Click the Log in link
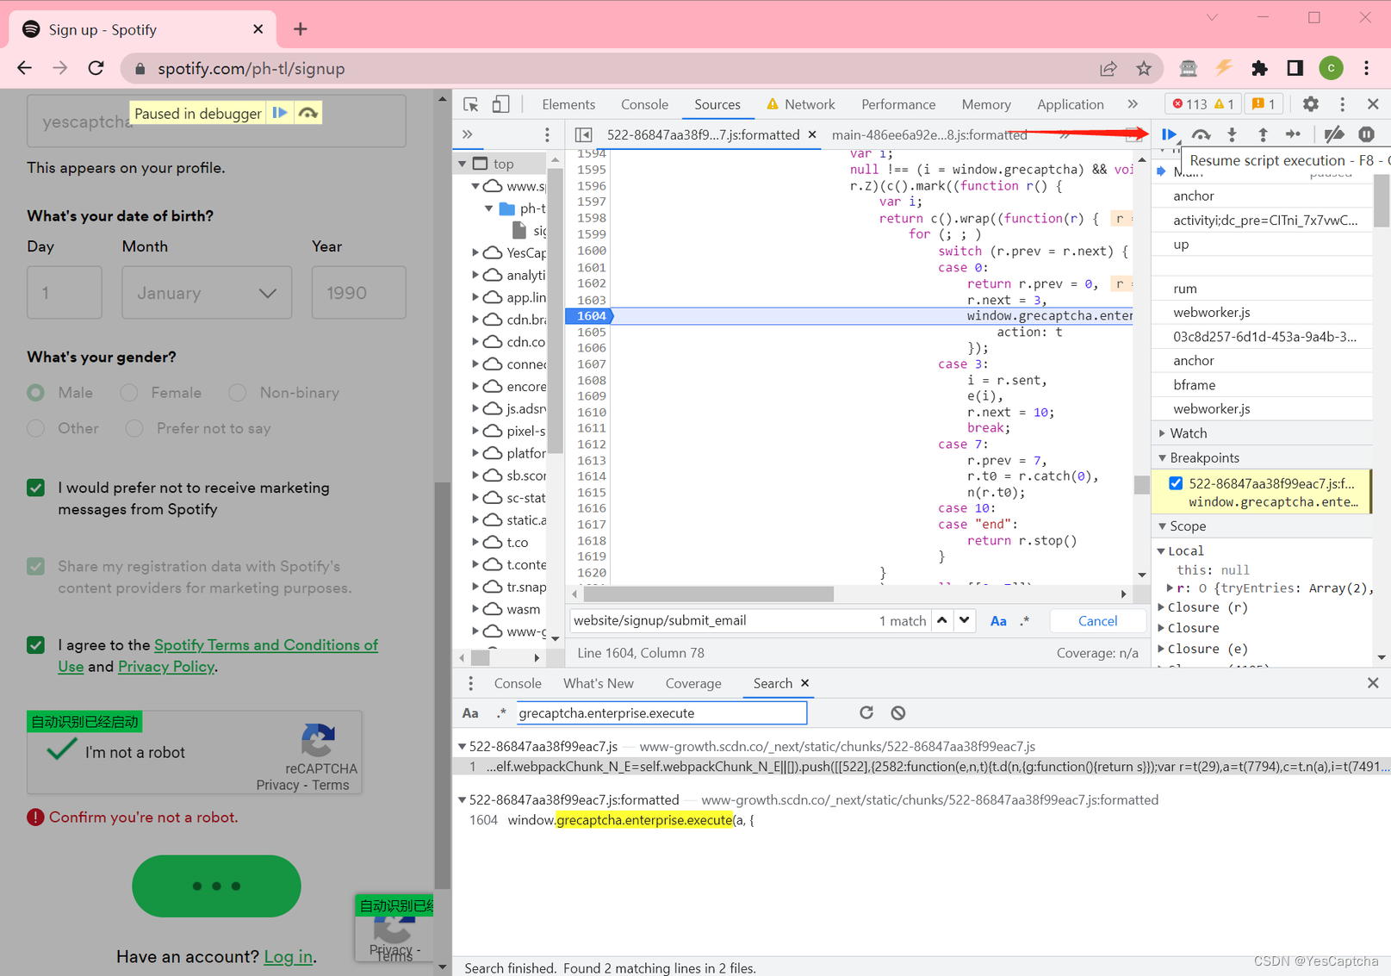1391x976 pixels. pos(288,956)
